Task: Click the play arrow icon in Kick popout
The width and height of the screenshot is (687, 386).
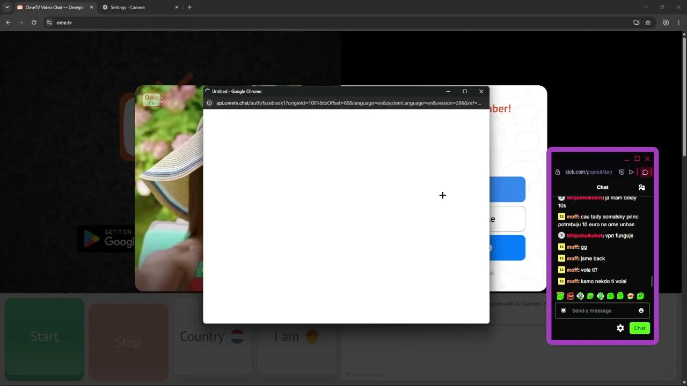Action: 631,172
